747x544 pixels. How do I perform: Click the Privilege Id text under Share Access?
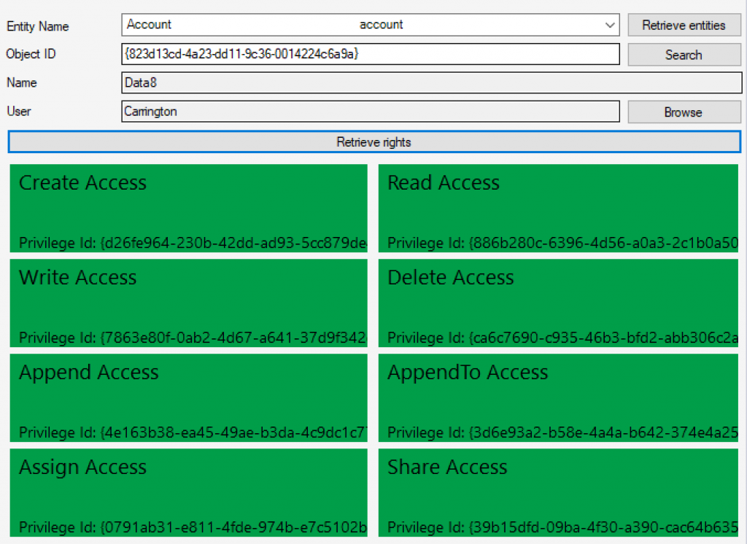click(562, 527)
